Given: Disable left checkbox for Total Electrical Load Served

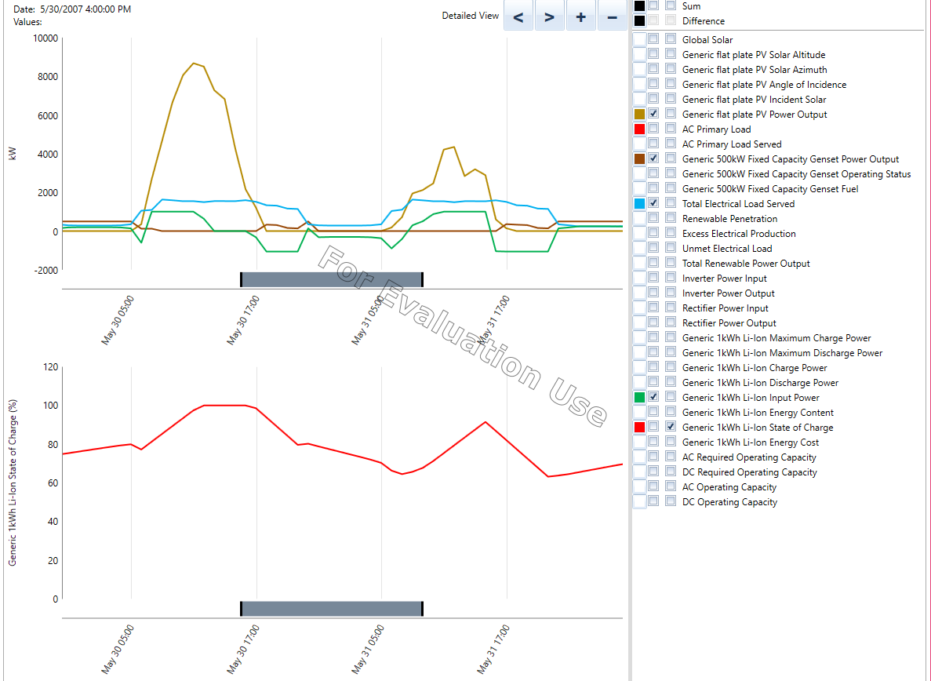Looking at the screenshot, I should click(x=654, y=203).
